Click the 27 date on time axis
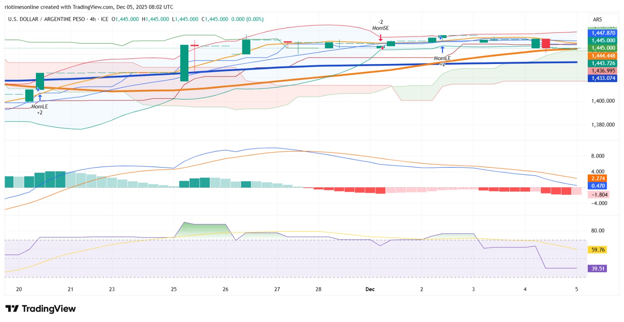 click(277, 289)
